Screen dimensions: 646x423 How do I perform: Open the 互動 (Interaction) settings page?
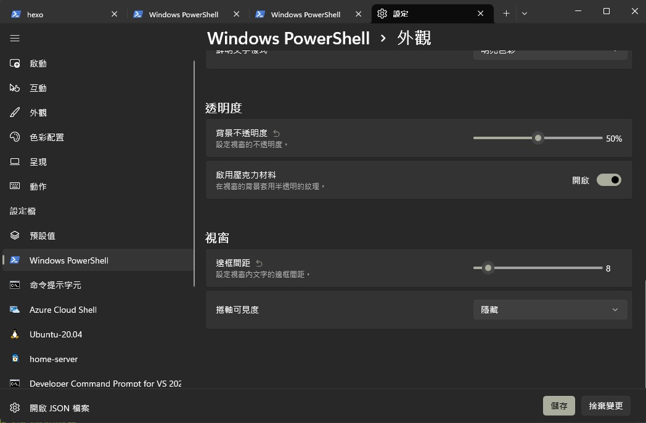click(38, 88)
